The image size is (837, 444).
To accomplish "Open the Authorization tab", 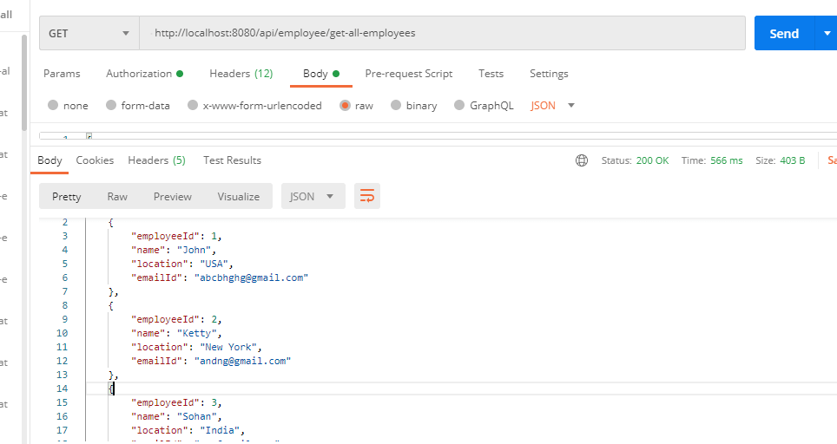I will click(x=144, y=74).
